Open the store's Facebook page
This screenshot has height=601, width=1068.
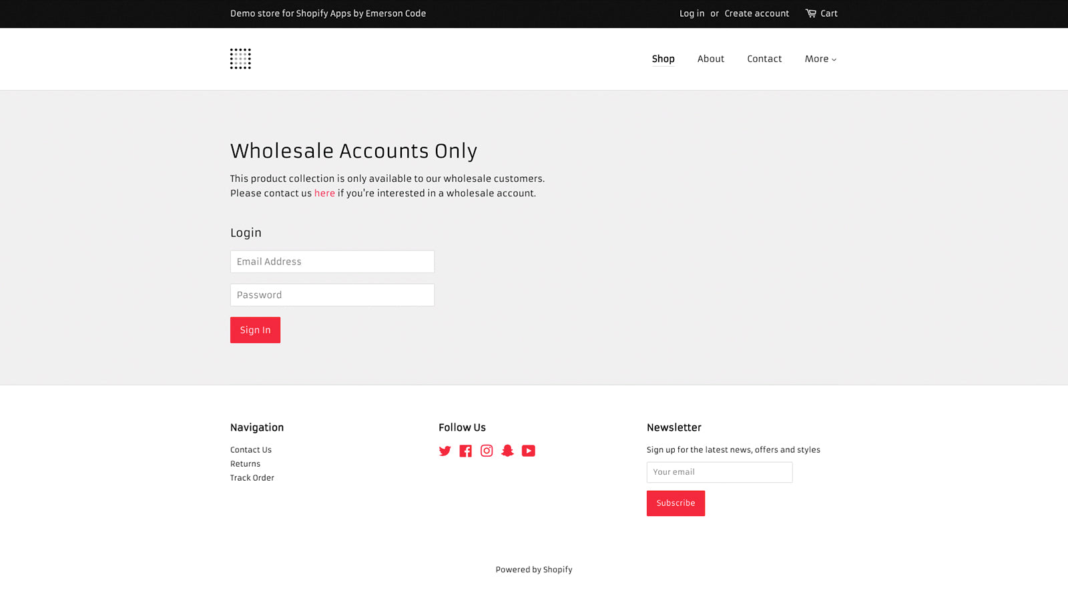tap(465, 451)
